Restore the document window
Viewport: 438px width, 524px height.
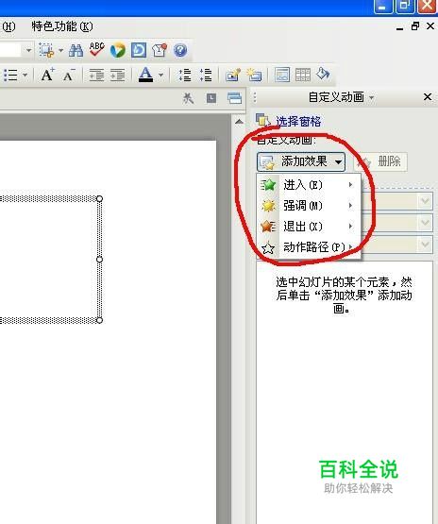pyautogui.click(x=415, y=26)
